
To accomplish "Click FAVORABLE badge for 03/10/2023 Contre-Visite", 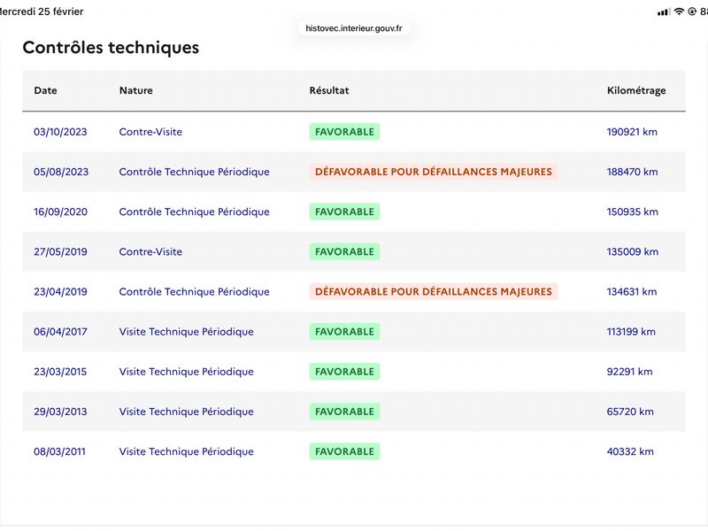I will pyautogui.click(x=344, y=132).
